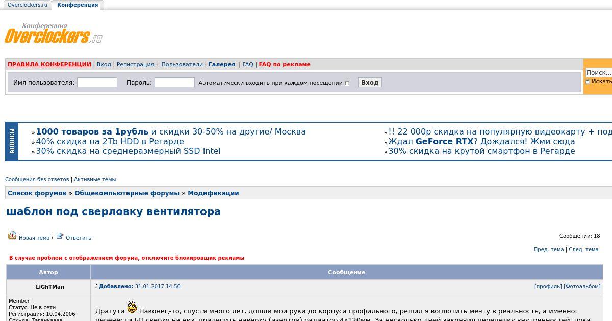Click the author name LiGhTMan
This screenshot has height=321, width=612.
[x=50, y=287]
